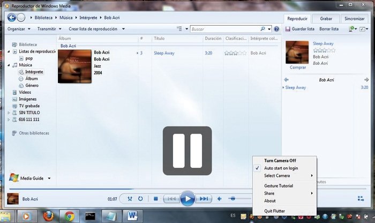
Task: Switch to the Sincronizar tab
Action: 355,19
